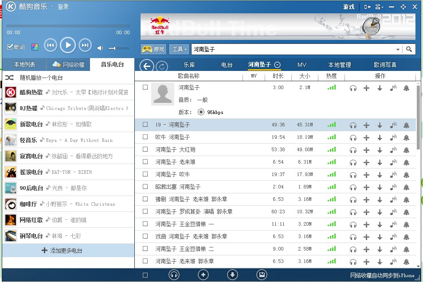Skip to previous track
The height and width of the screenshot is (282, 423).
(51, 45)
